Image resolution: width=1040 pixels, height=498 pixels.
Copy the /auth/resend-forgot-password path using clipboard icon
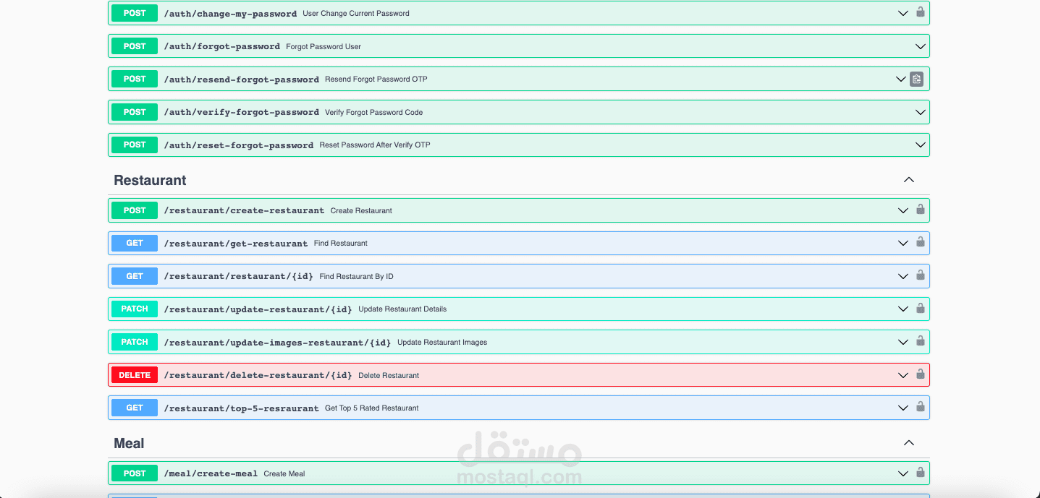pos(916,79)
